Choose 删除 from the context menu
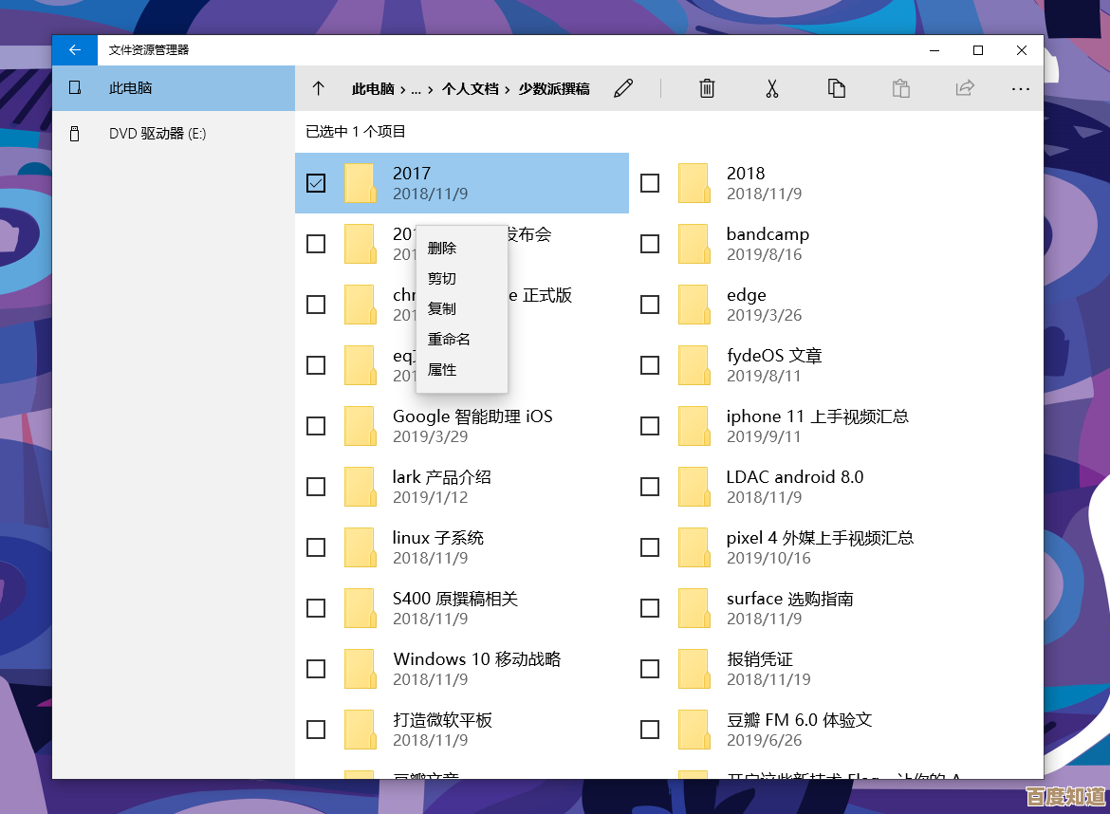 442,248
